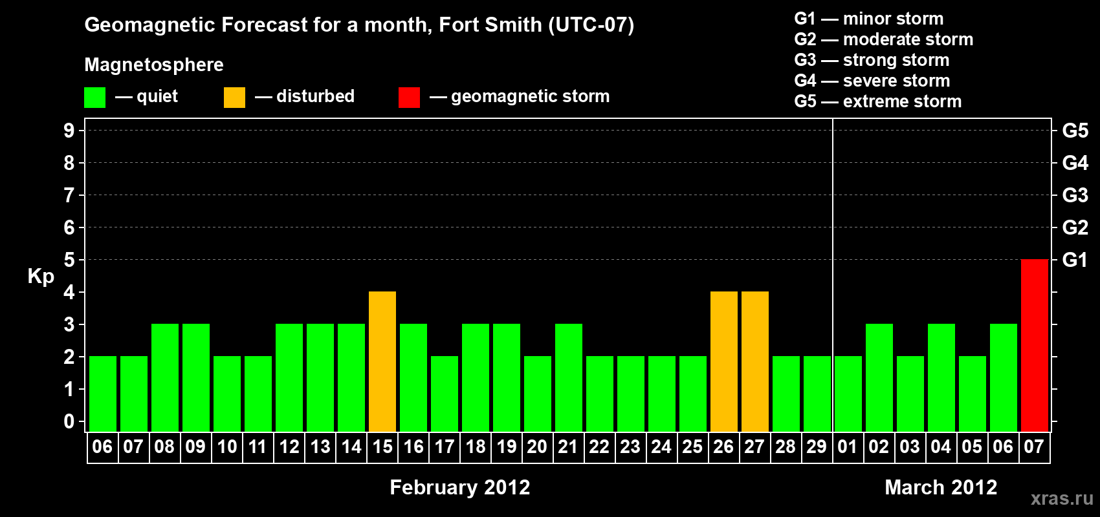The height and width of the screenshot is (517, 1100).
Task: Click the date label '10' on the axis
Action: pyautogui.click(x=227, y=447)
